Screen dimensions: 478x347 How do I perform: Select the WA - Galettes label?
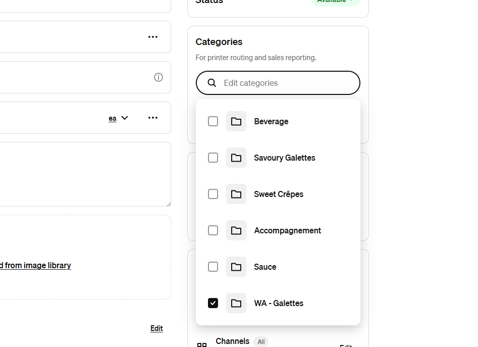(279, 303)
